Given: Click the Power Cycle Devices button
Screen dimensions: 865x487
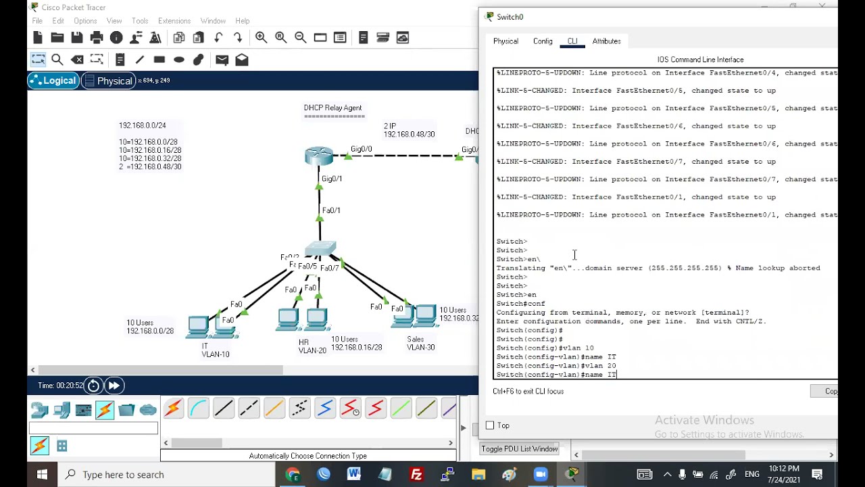Looking at the screenshot, I should (93, 386).
